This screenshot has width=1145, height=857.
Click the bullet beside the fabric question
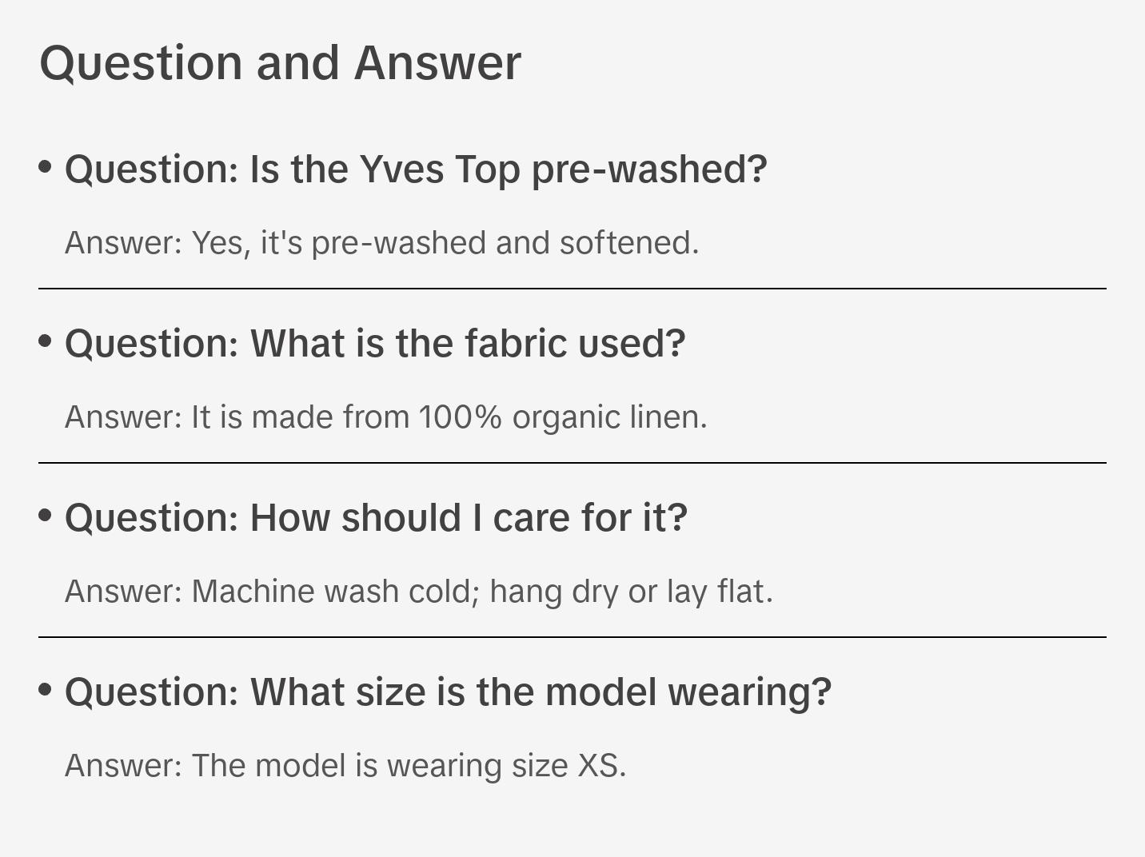46,341
